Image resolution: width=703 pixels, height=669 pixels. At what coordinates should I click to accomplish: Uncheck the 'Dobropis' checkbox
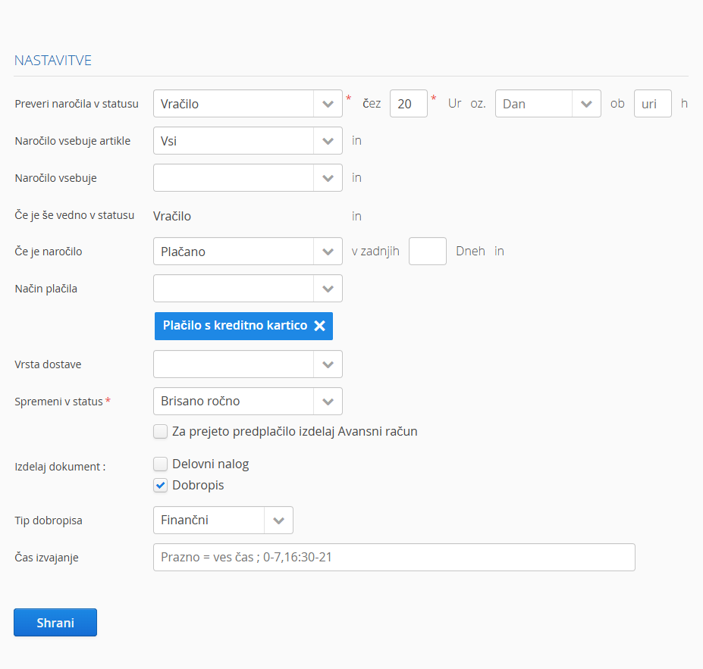pos(160,485)
